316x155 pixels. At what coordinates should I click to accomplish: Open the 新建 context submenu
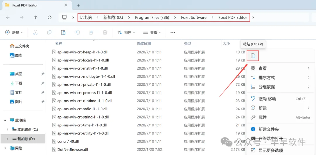click(280, 108)
